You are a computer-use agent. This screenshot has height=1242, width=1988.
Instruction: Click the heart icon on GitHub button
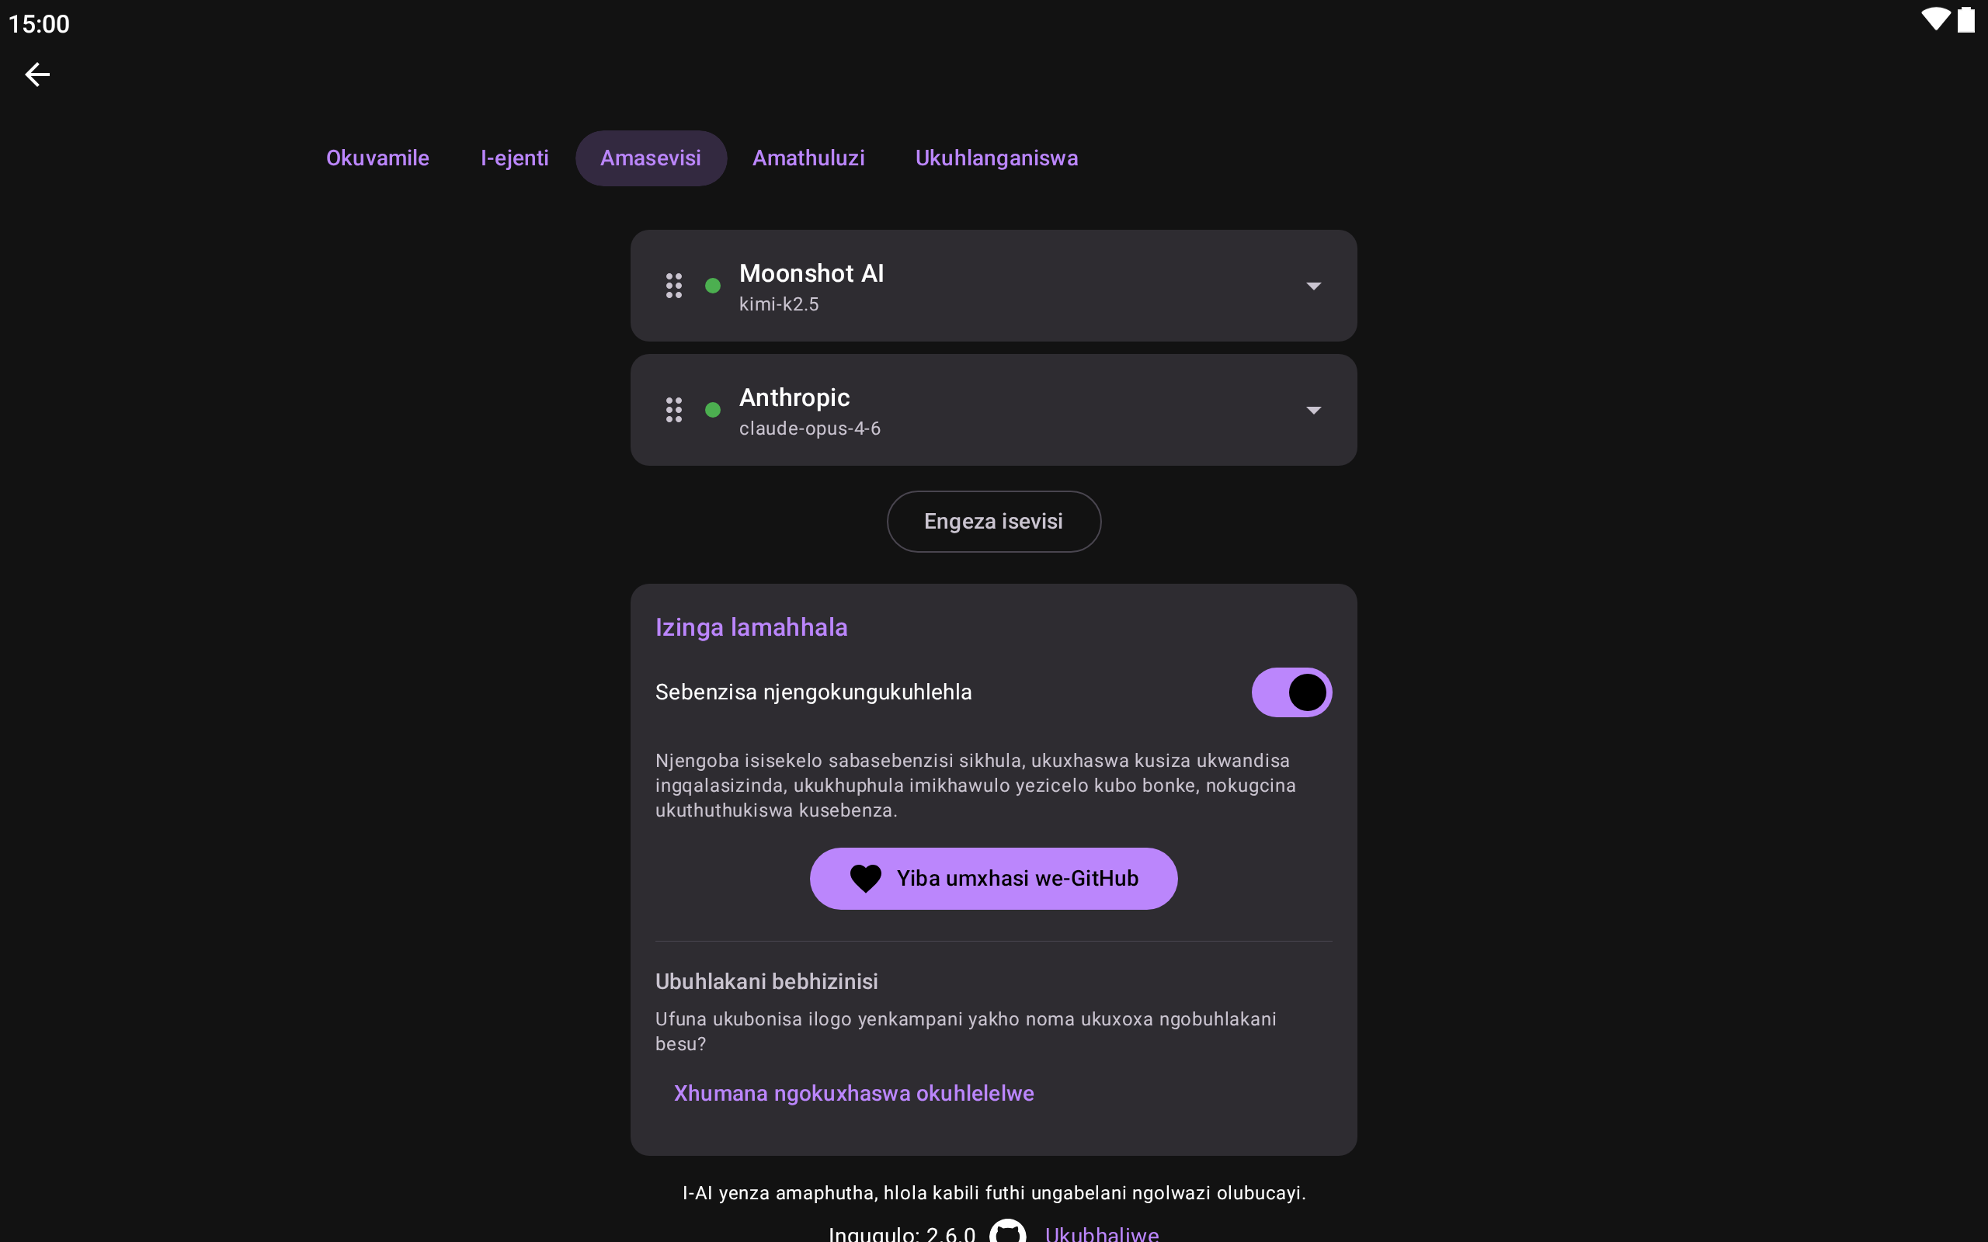tap(865, 879)
